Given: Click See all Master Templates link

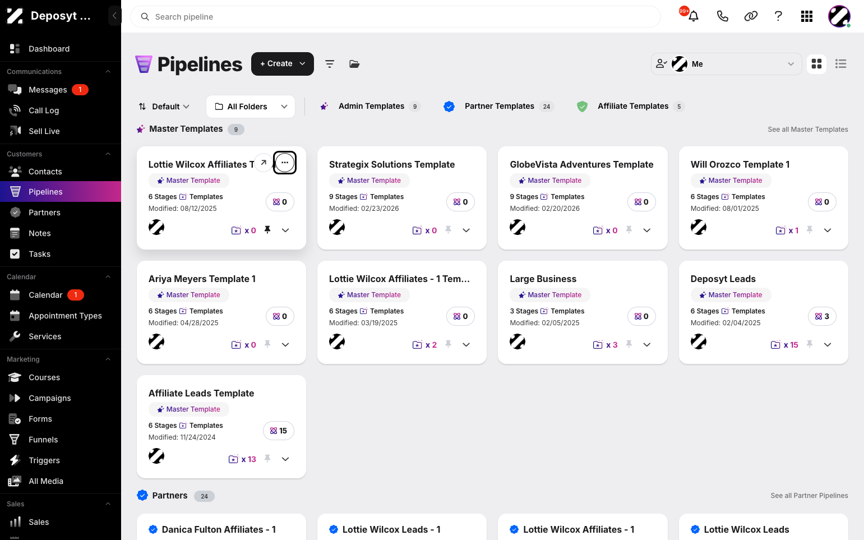Looking at the screenshot, I should [x=807, y=130].
